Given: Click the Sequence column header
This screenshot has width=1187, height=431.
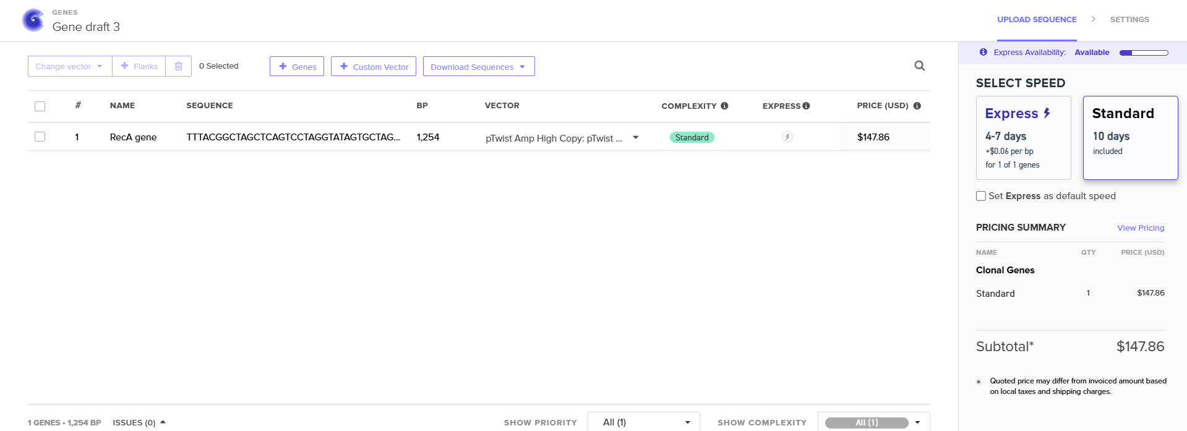Looking at the screenshot, I should (210, 106).
